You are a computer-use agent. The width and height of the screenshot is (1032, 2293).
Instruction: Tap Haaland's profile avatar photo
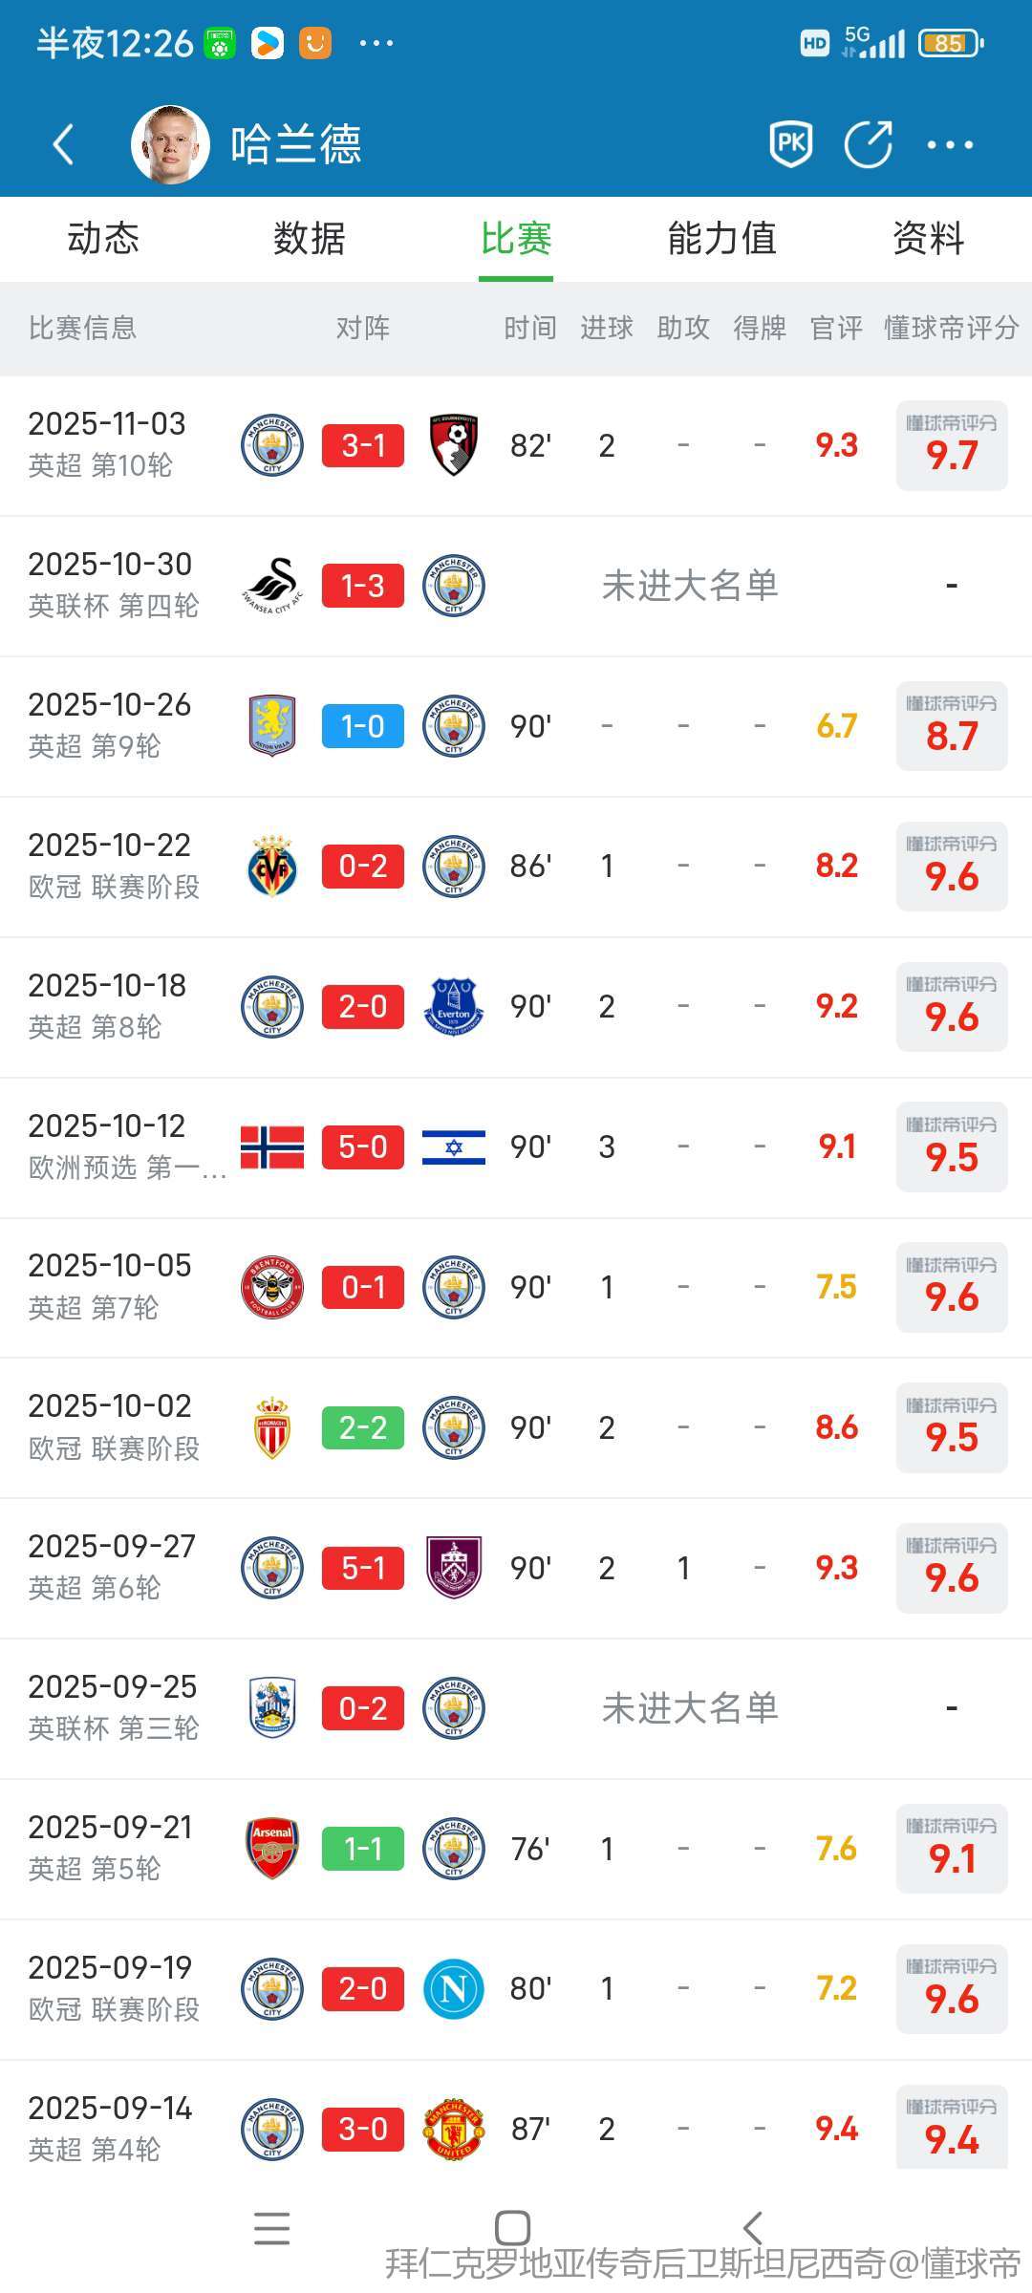[170, 145]
